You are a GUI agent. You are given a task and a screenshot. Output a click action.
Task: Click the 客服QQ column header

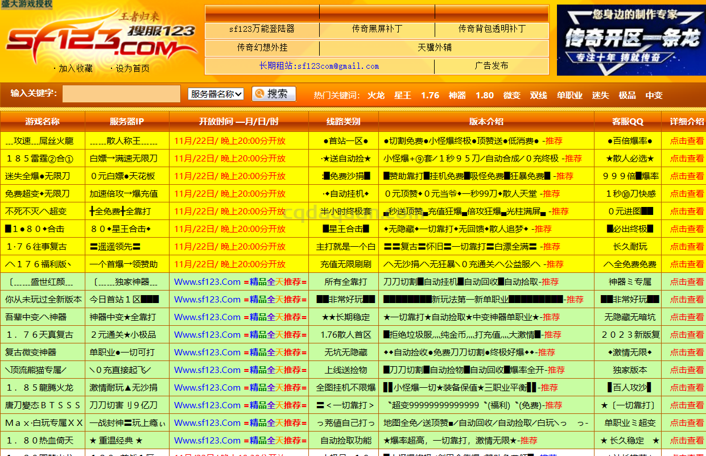click(x=628, y=122)
